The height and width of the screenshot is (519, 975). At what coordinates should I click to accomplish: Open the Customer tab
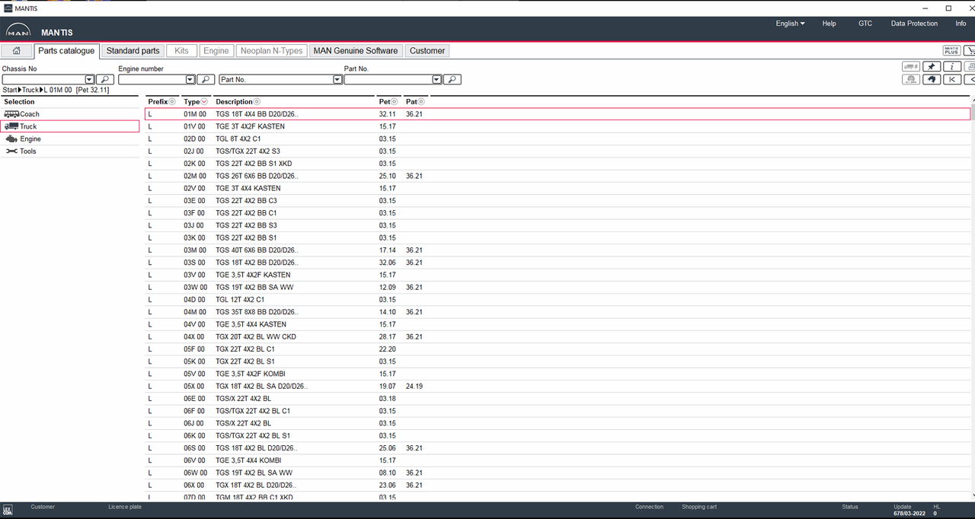(x=427, y=51)
